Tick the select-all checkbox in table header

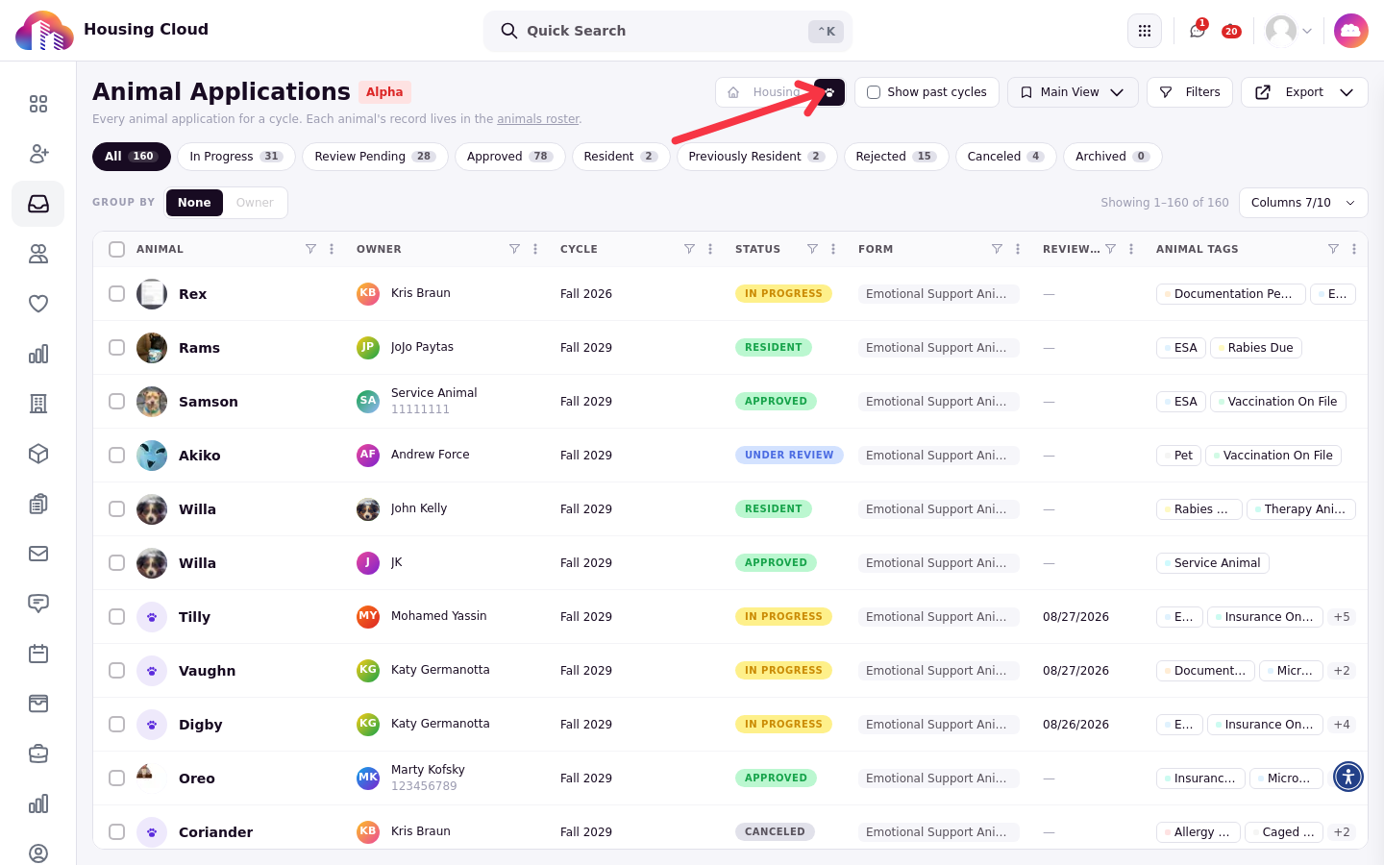point(117,249)
